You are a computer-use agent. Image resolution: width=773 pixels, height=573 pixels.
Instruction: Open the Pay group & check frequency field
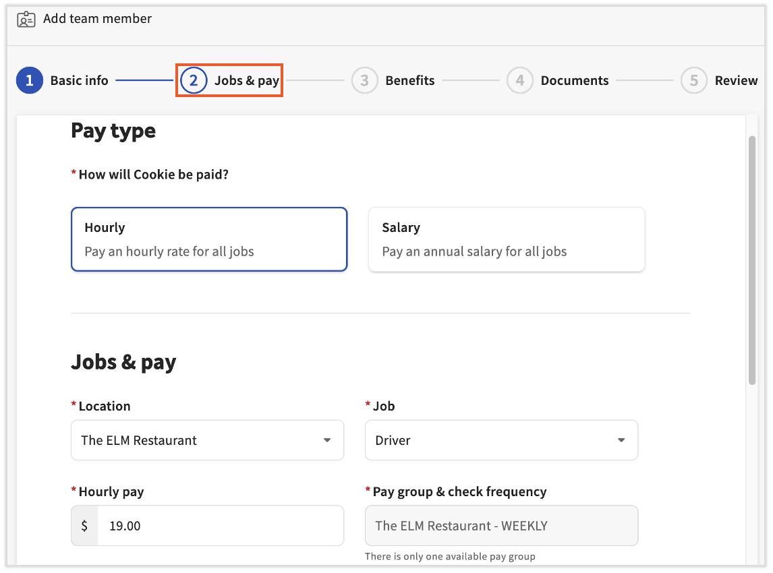coord(501,525)
